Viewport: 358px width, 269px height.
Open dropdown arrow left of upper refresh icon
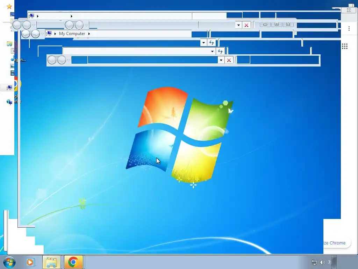coord(204,42)
